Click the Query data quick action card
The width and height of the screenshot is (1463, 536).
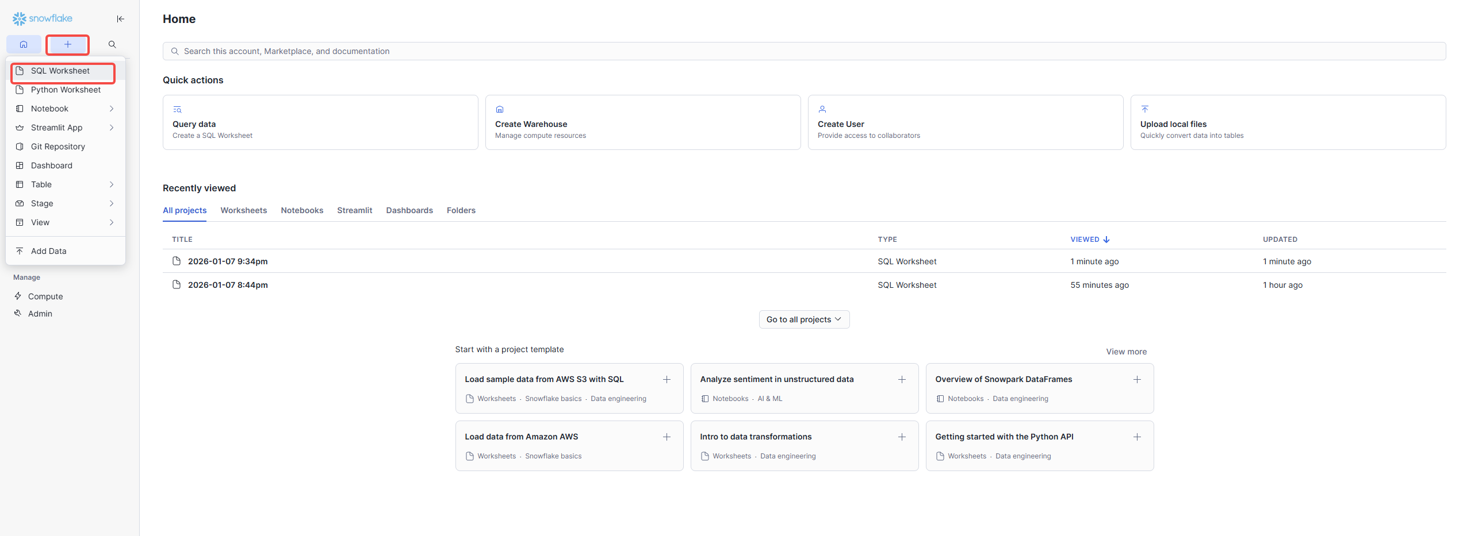pos(320,122)
